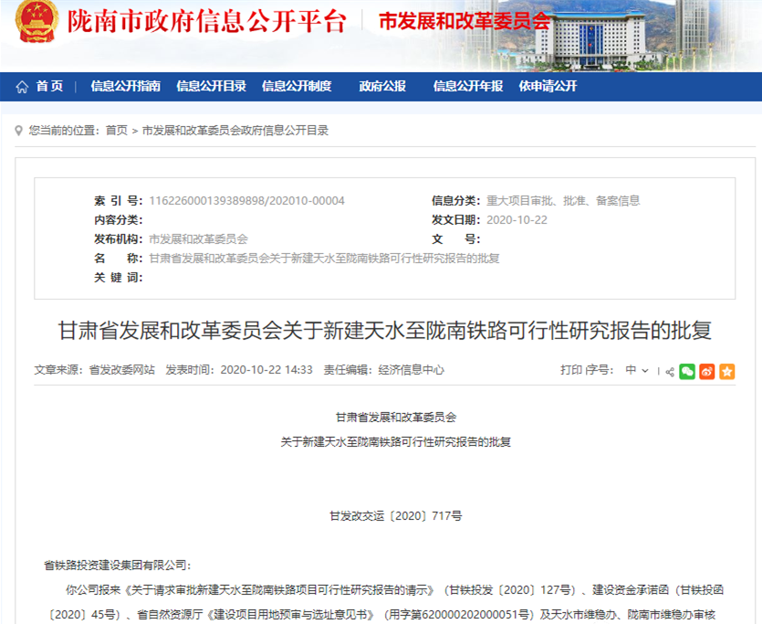Click the share icon beside WeChat

click(670, 371)
